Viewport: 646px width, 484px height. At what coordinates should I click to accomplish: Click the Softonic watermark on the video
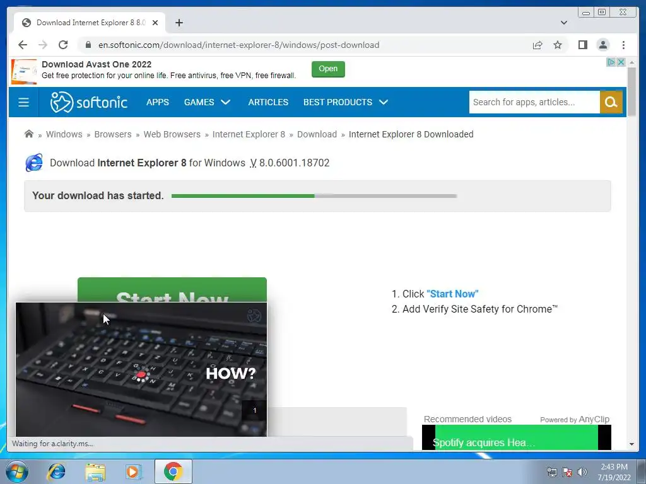(x=254, y=316)
